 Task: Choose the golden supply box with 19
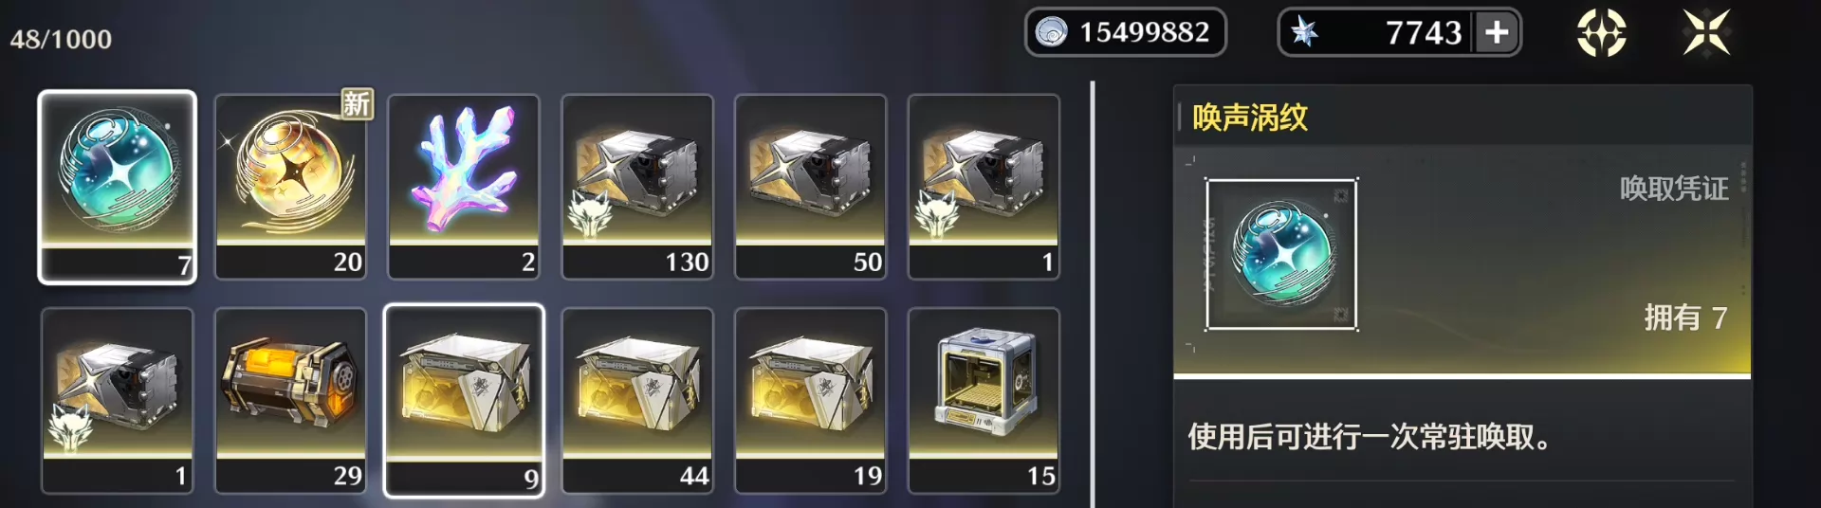coord(811,400)
